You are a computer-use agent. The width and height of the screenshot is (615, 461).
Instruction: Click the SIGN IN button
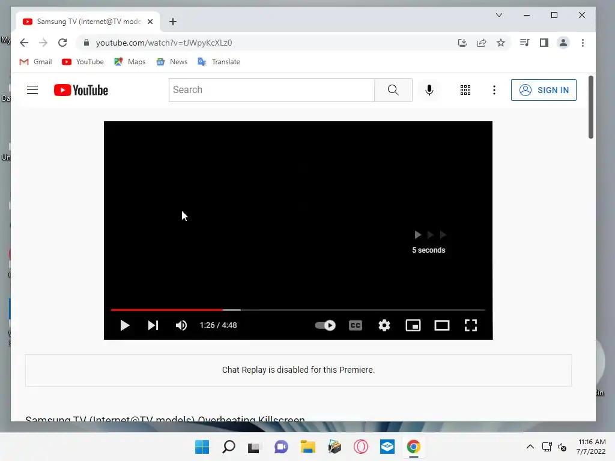544,90
